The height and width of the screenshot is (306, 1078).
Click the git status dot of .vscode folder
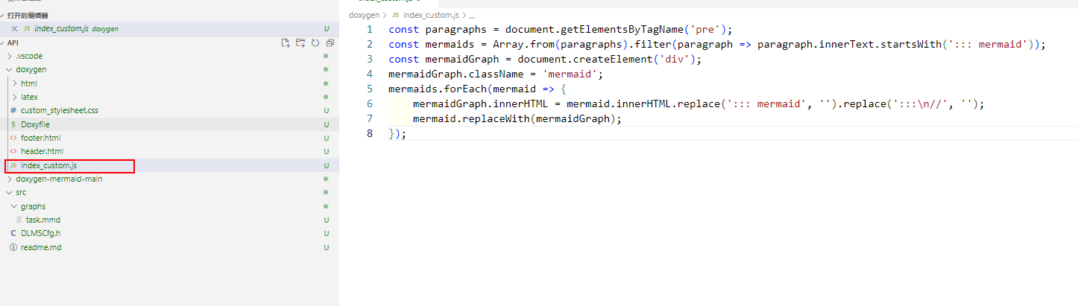(x=326, y=57)
